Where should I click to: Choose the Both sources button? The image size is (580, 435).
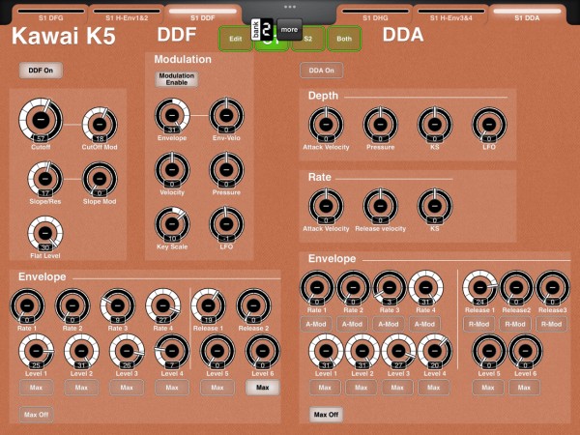click(x=344, y=39)
